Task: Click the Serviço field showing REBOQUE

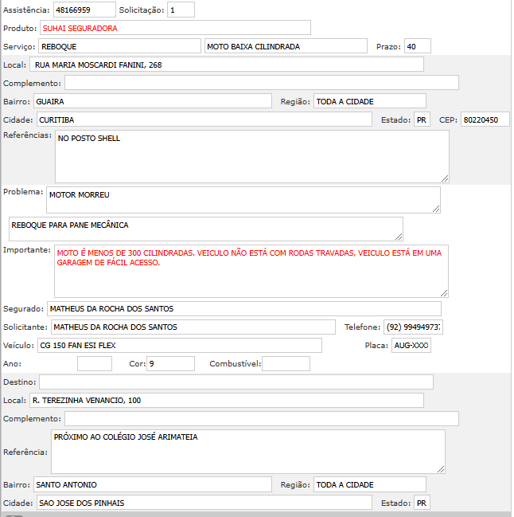Action: (x=119, y=46)
